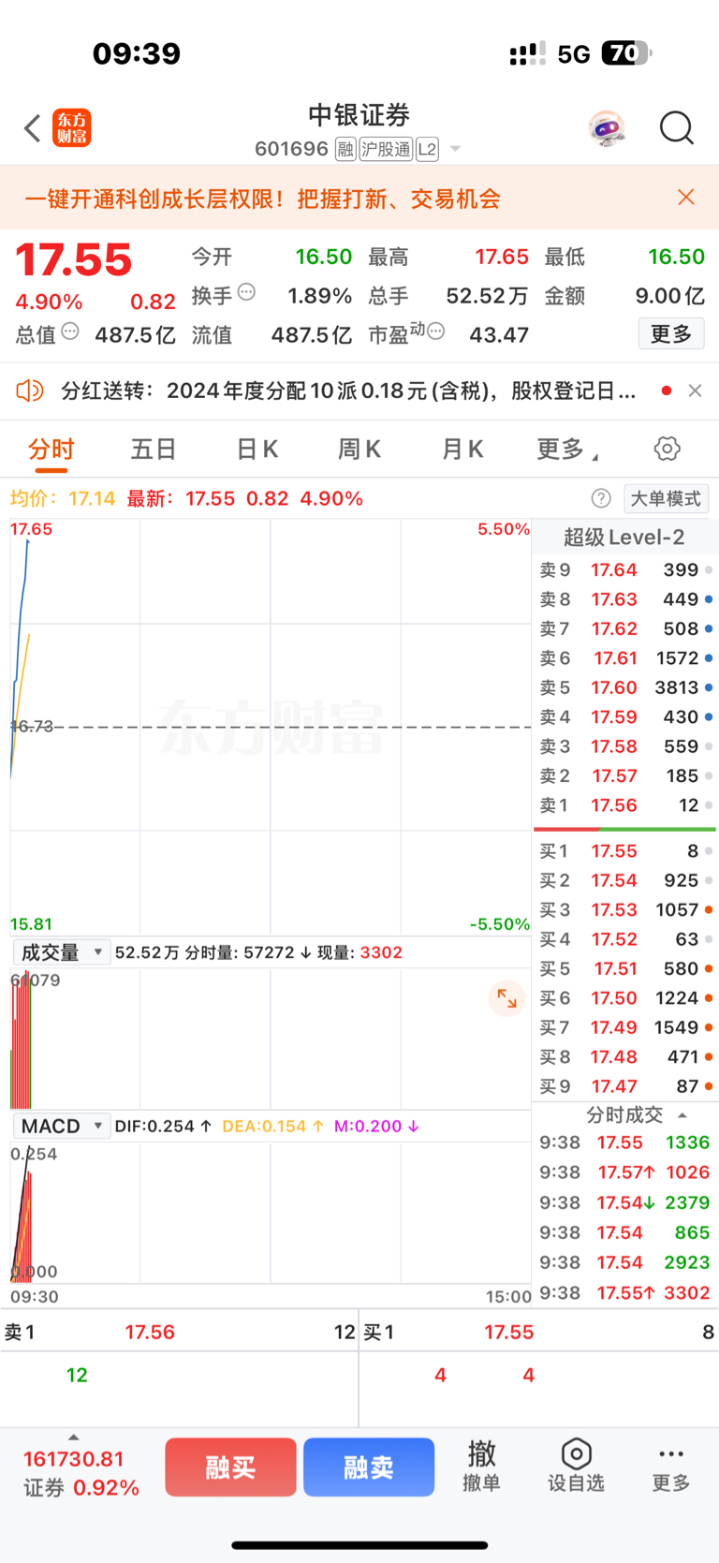
Task: Open 证券 0.92% index summary
Action: (81, 1488)
